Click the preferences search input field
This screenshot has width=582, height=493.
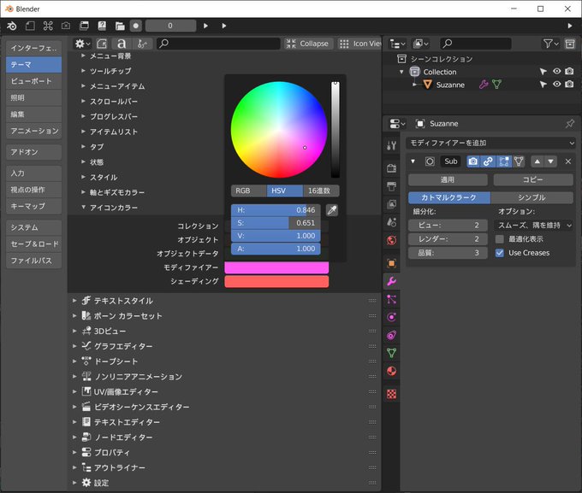pyautogui.click(x=218, y=44)
